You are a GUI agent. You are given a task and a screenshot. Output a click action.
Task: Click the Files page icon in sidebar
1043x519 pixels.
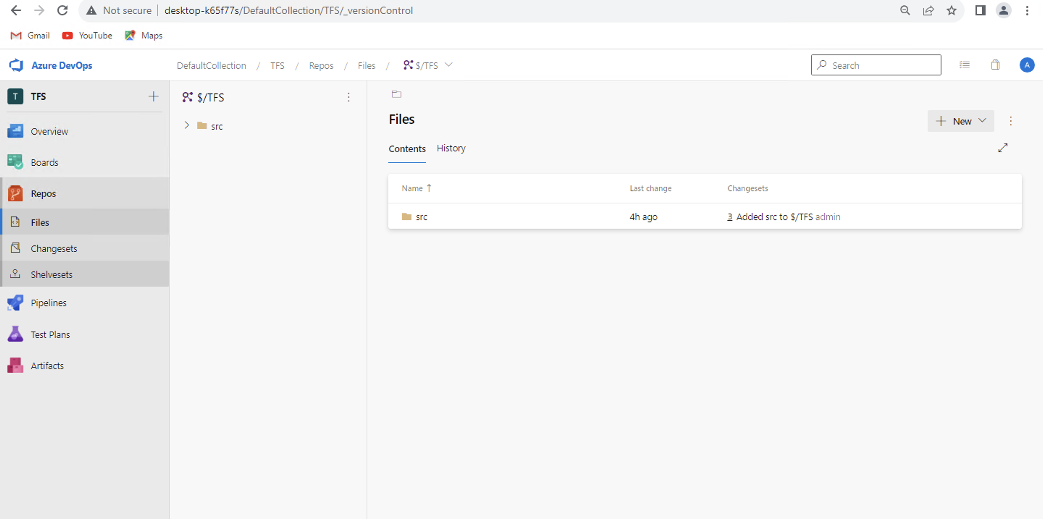pyautogui.click(x=15, y=222)
